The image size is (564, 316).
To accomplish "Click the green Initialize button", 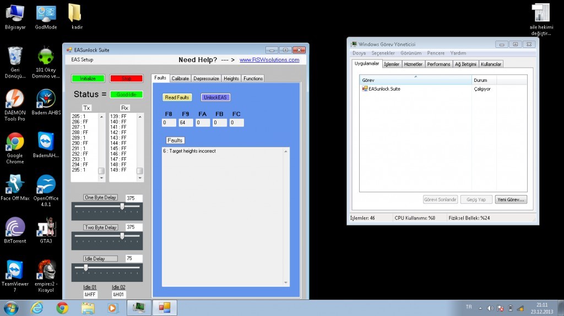I will tap(88, 79).
